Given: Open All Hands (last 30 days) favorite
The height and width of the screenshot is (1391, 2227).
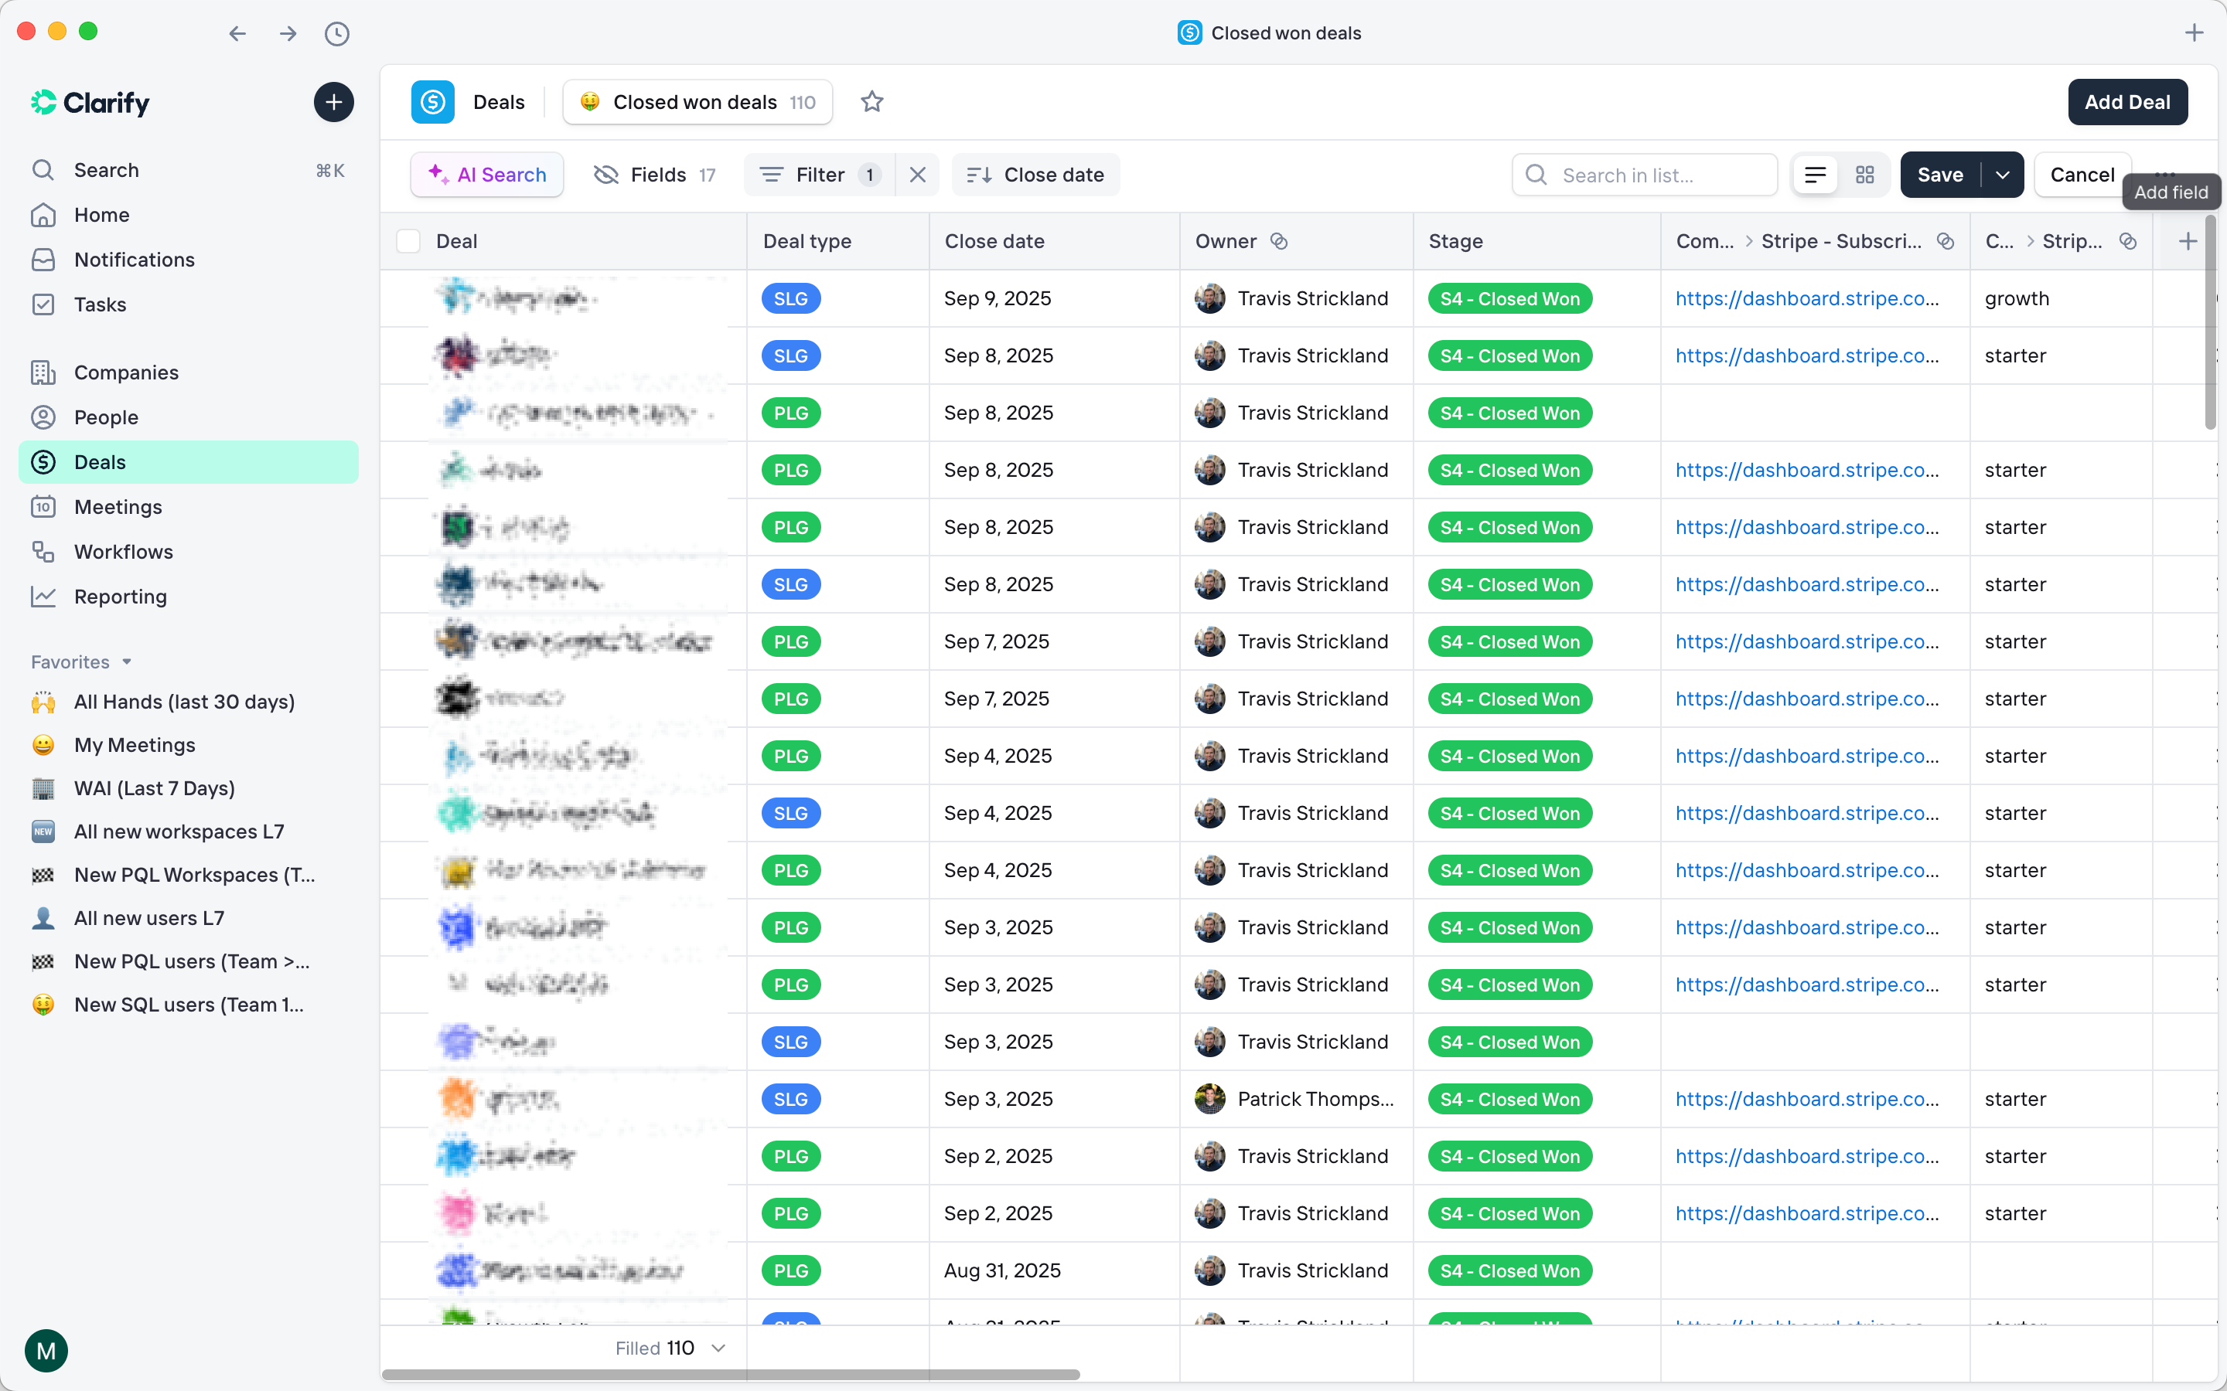Looking at the screenshot, I should pos(189,702).
